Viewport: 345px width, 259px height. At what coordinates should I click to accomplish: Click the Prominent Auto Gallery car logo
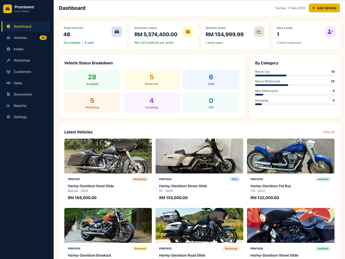point(8,9)
